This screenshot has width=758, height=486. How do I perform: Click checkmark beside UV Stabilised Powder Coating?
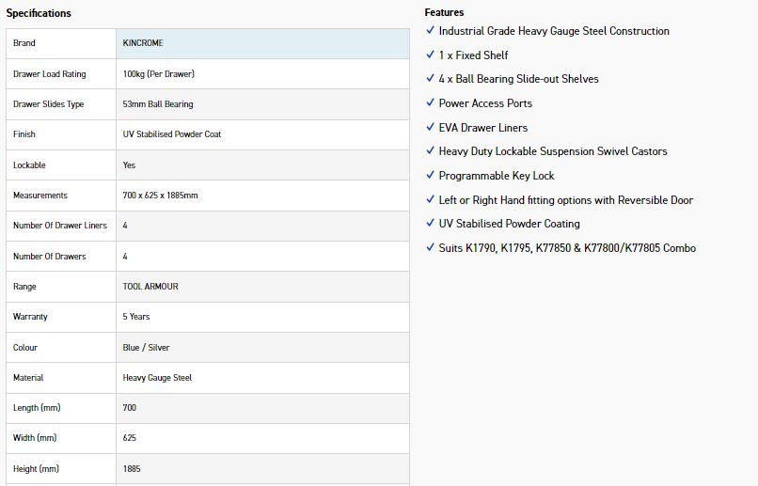[x=430, y=223]
